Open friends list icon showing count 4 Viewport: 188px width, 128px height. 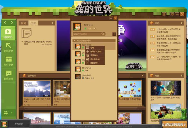(8, 113)
